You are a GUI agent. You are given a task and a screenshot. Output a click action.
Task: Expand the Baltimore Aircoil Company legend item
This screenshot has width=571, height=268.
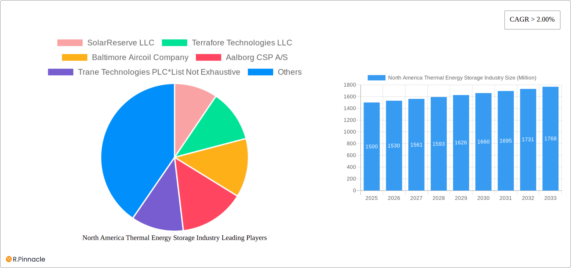(140, 57)
